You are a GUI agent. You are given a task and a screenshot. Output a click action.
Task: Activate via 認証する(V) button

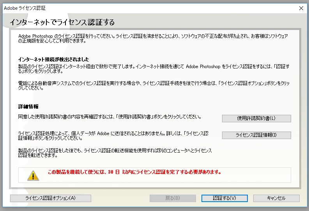pyautogui.click(x=224, y=198)
